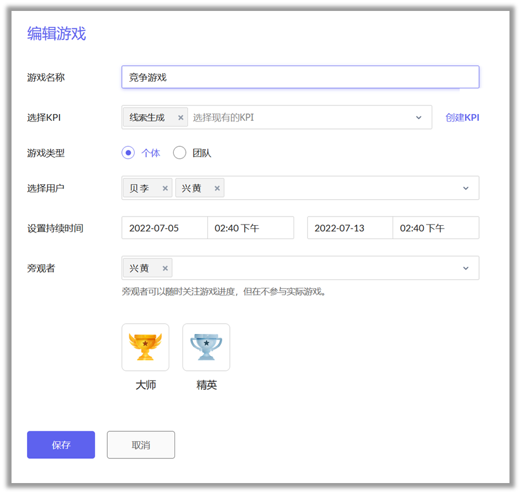The height and width of the screenshot is (494, 521).
Task: Click the 游戏名称 text field
Action: [300, 77]
